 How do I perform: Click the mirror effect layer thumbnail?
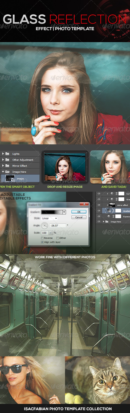click(112, 205)
